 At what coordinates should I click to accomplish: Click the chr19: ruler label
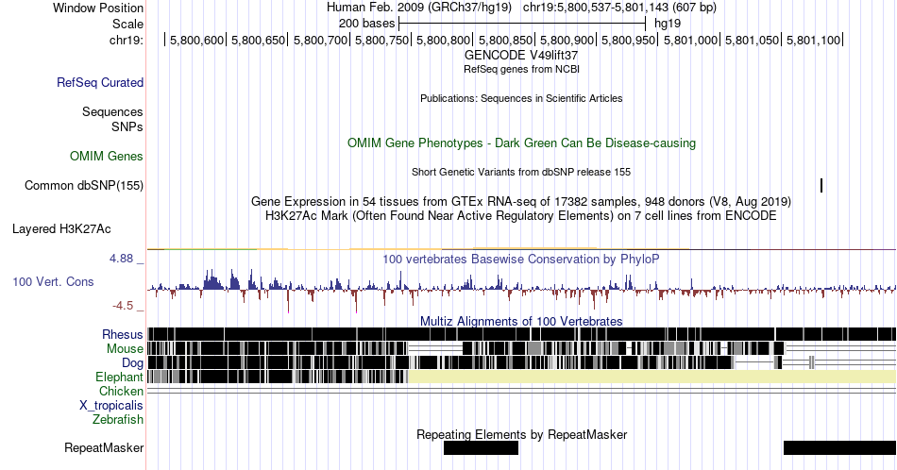pyautogui.click(x=127, y=40)
